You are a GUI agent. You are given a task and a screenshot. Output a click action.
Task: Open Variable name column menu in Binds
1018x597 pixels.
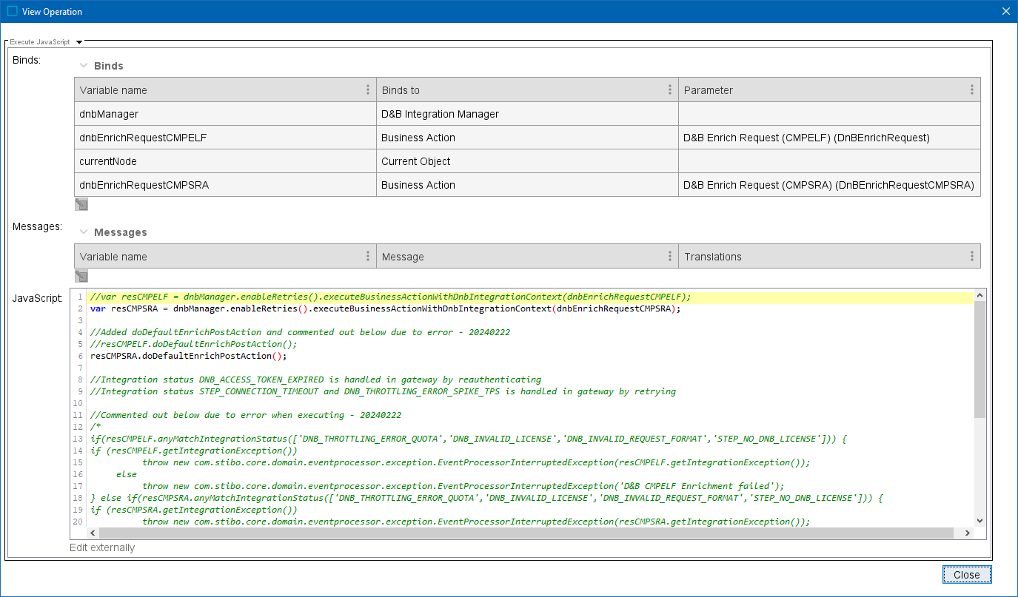click(368, 90)
